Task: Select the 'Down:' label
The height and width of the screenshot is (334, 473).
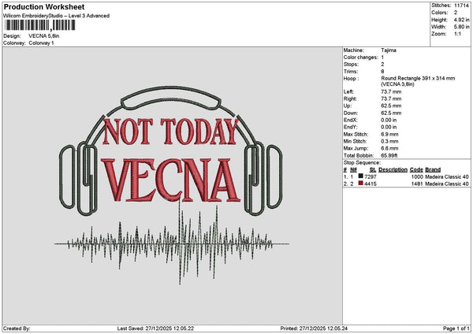Action: [x=351, y=113]
